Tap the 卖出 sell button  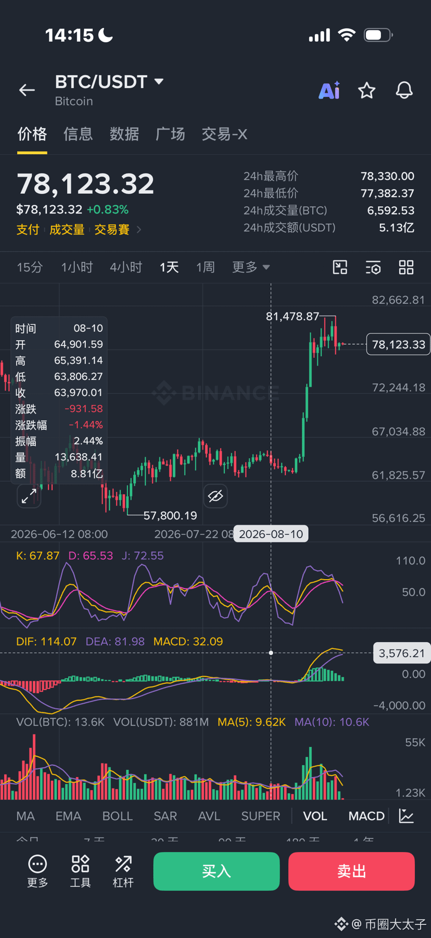pyautogui.click(x=351, y=871)
